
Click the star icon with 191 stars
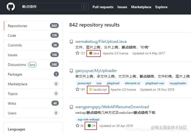click(77, 89)
